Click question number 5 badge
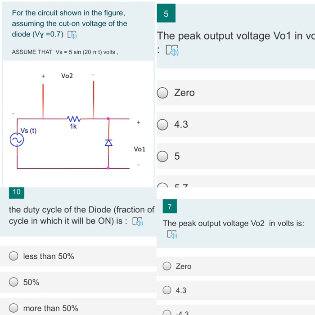This screenshot has width=315, height=315. coord(166,13)
